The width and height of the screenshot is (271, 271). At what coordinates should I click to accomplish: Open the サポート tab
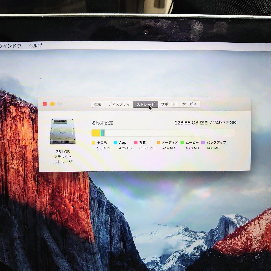click(168, 104)
